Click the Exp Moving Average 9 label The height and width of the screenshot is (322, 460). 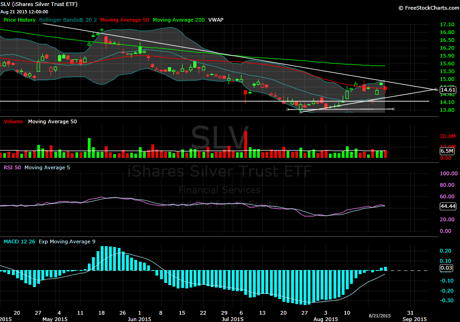tap(67, 241)
